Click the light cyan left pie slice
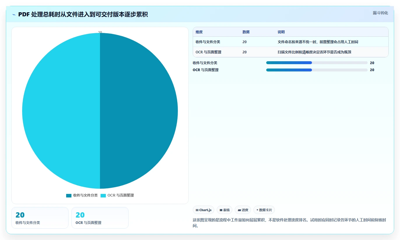The image size is (400, 240). coord(61,111)
